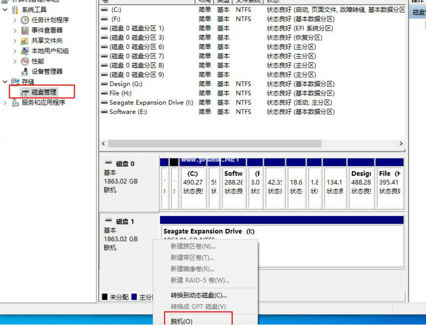
Task: Select the (C:) partition block on 磁盘 0
Action: [193, 182]
